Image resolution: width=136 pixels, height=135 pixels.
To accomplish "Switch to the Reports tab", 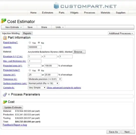I will 27,33.
